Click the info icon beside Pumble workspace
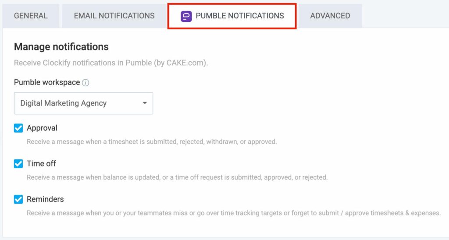The image size is (449, 240). [x=86, y=83]
